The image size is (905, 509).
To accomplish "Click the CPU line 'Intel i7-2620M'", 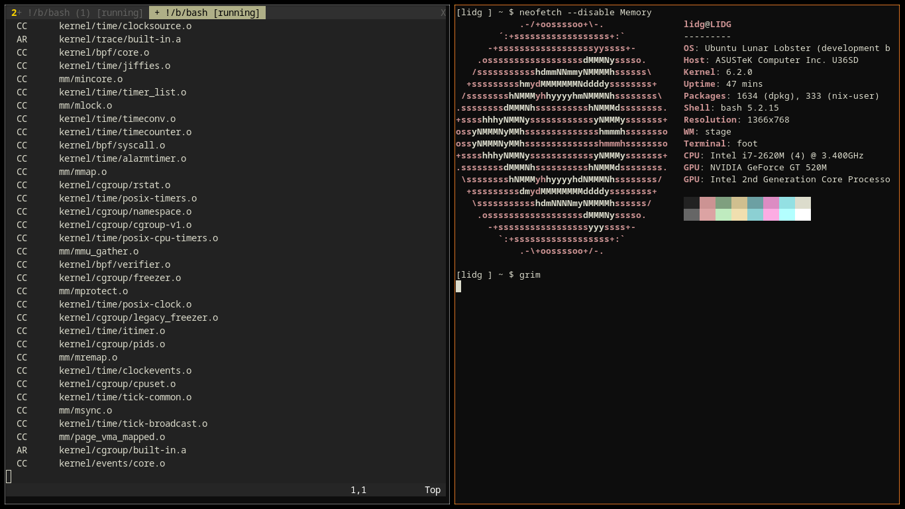I will pos(774,156).
